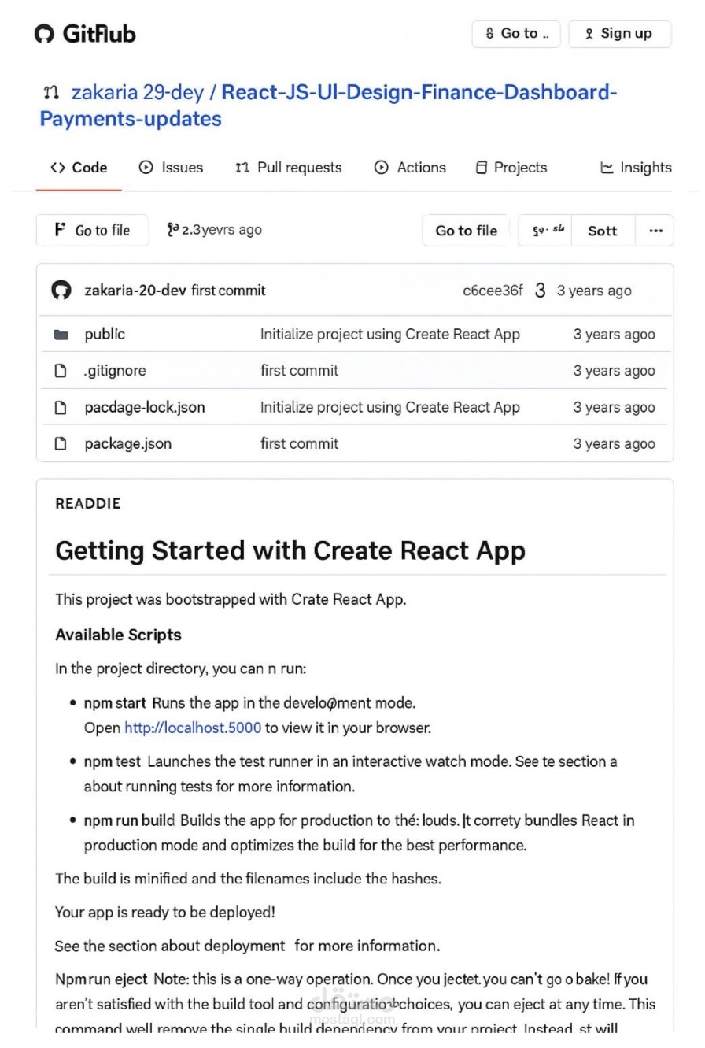Screen dimensions: 705x1048
Task: Click the commit count '3' in the header
Action: click(540, 291)
